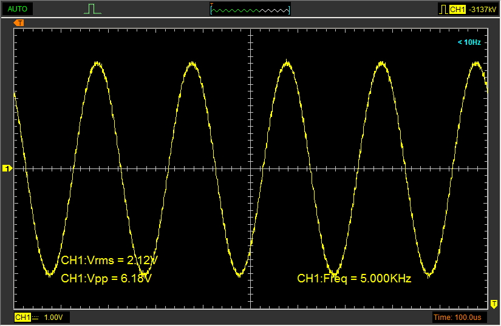
Task: Click the yellow channel 1 ground marker
Action: point(7,168)
